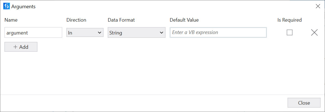
Task: Click the Is Required column header label
Action: (x=289, y=20)
